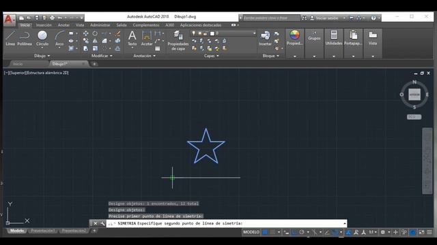Toggle ortho mode in status bar
Screen dimensions: 437x245
point(294,232)
